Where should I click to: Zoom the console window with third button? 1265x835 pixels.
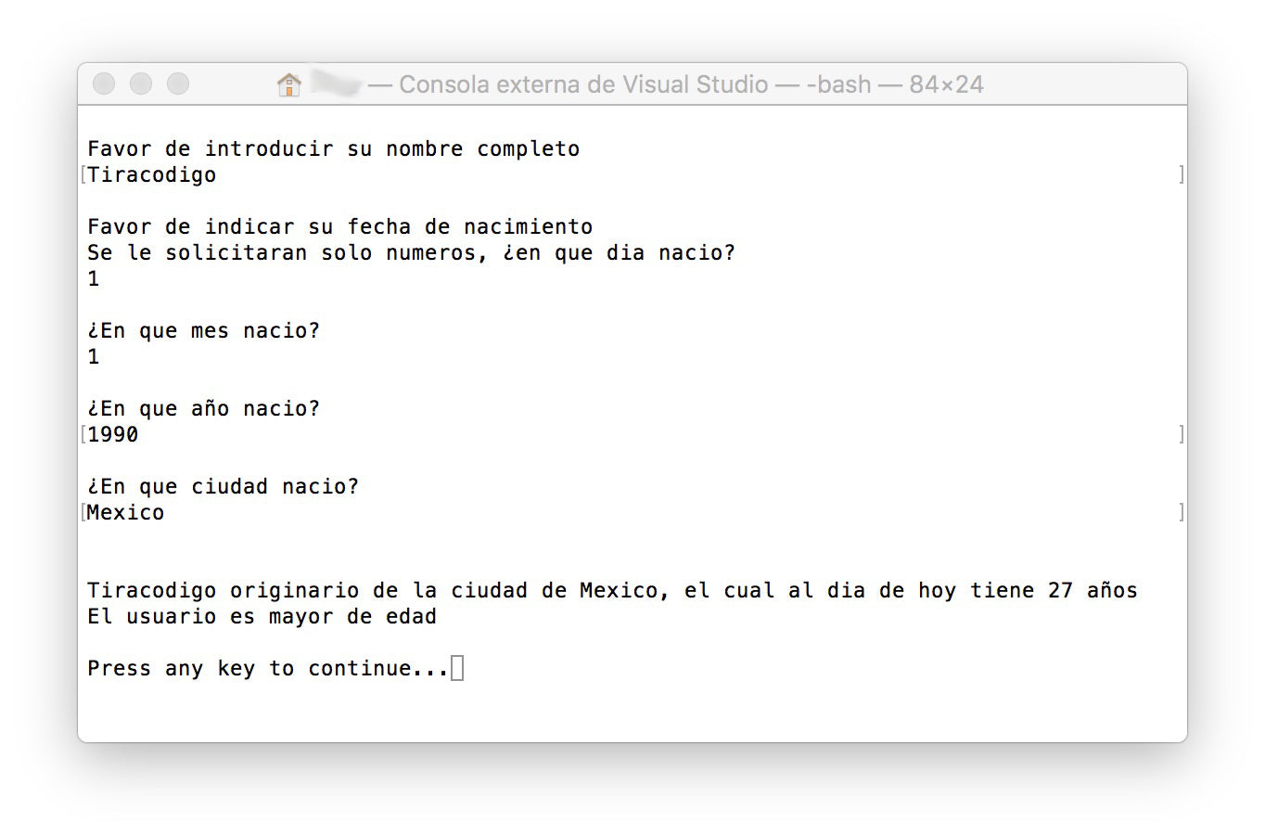(x=177, y=84)
